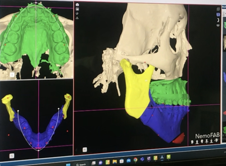Click the white arch-curve endpoint above the right mandible
Image resolution: width=226 pixels, height=166 pixels.
[59, 109]
